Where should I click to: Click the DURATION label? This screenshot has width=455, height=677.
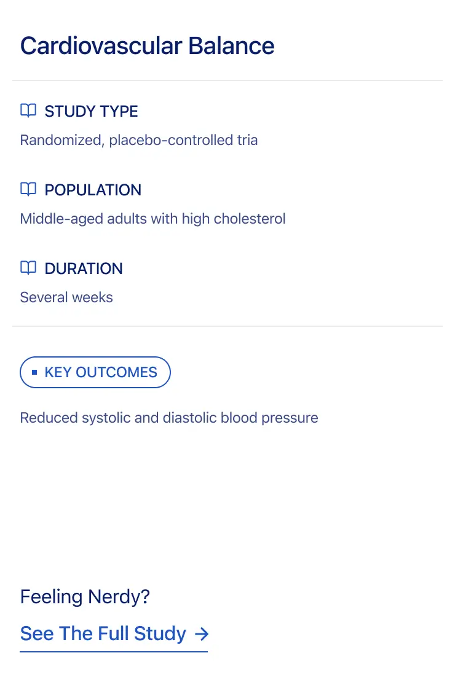tap(84, 268)
